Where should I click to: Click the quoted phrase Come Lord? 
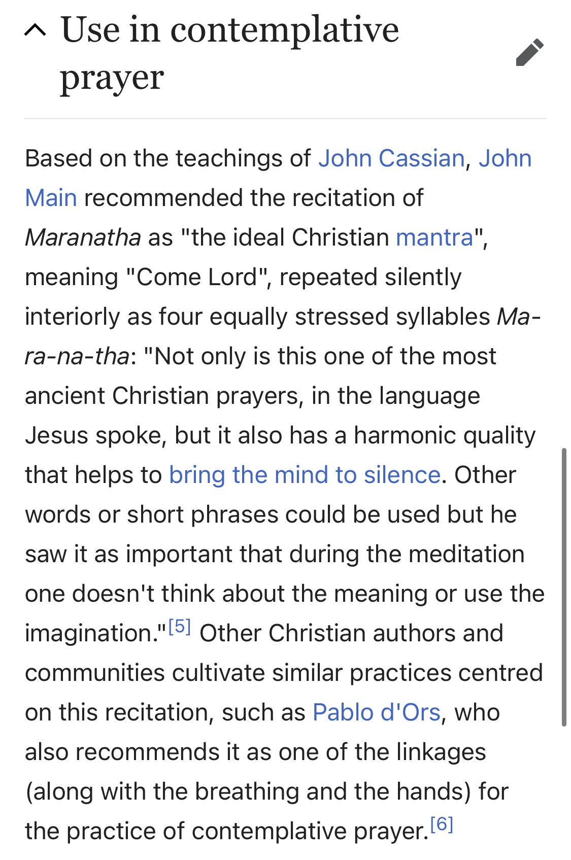pos(197,277)
